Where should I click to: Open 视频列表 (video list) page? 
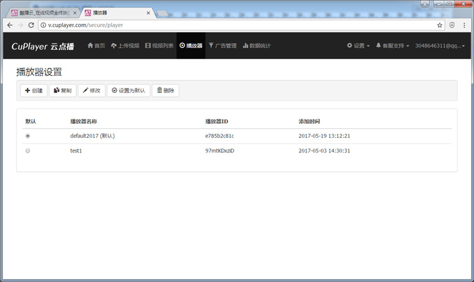coord(159,46)
